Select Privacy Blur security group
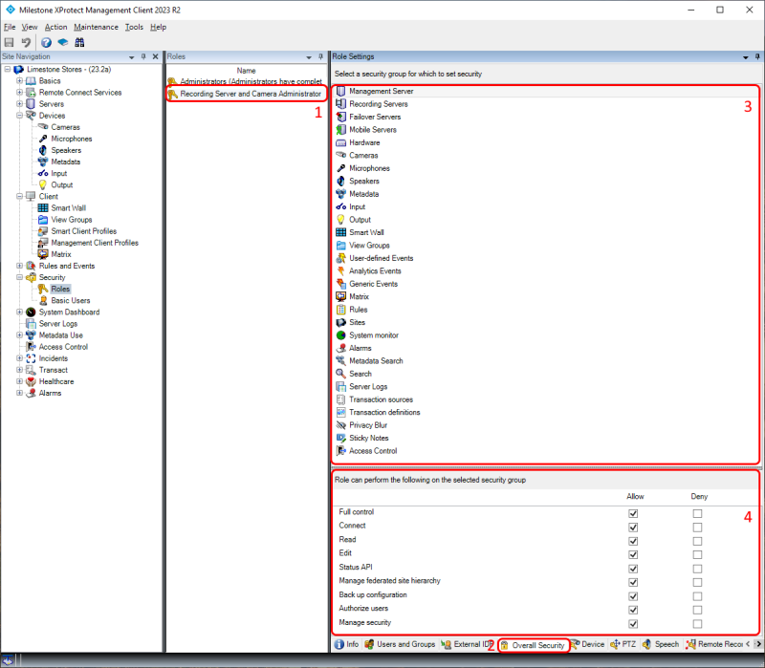 pos(368,425)
